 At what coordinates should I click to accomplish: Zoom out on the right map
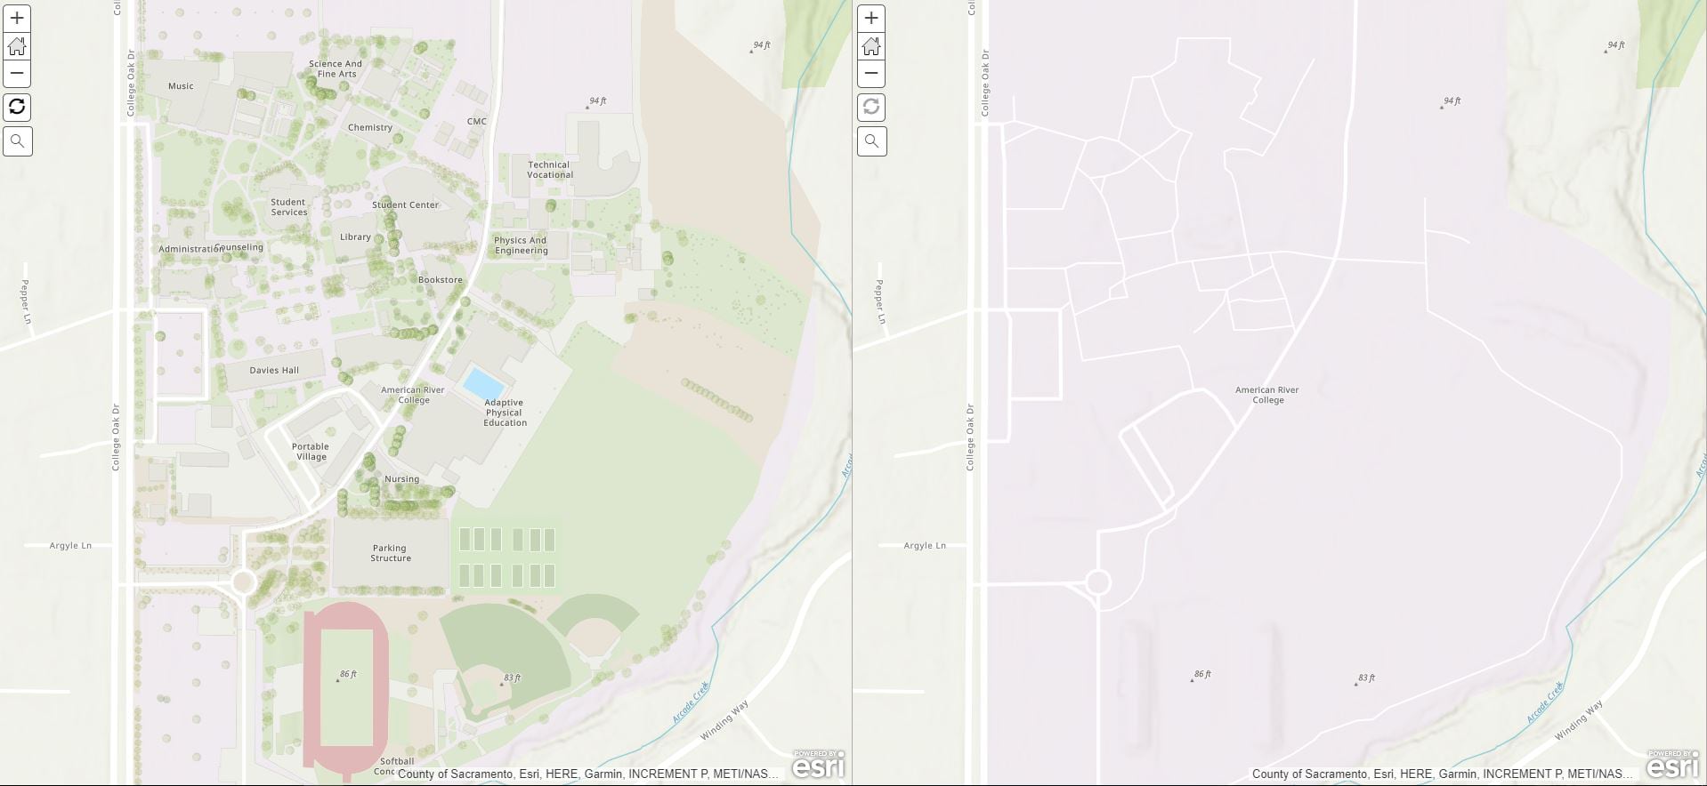click(871, 73)
